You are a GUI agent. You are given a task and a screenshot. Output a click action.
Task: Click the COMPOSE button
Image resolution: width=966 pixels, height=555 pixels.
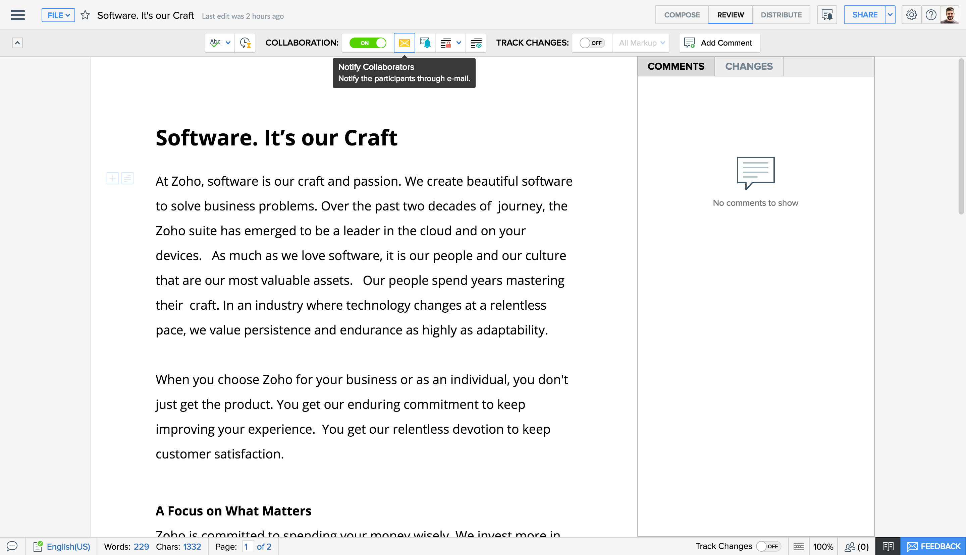point(682,15)
